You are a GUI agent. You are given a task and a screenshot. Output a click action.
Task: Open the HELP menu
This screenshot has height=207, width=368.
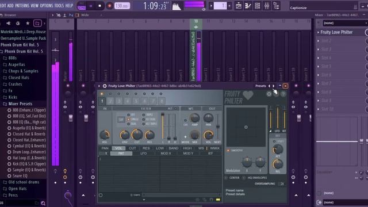click(69, 5)
